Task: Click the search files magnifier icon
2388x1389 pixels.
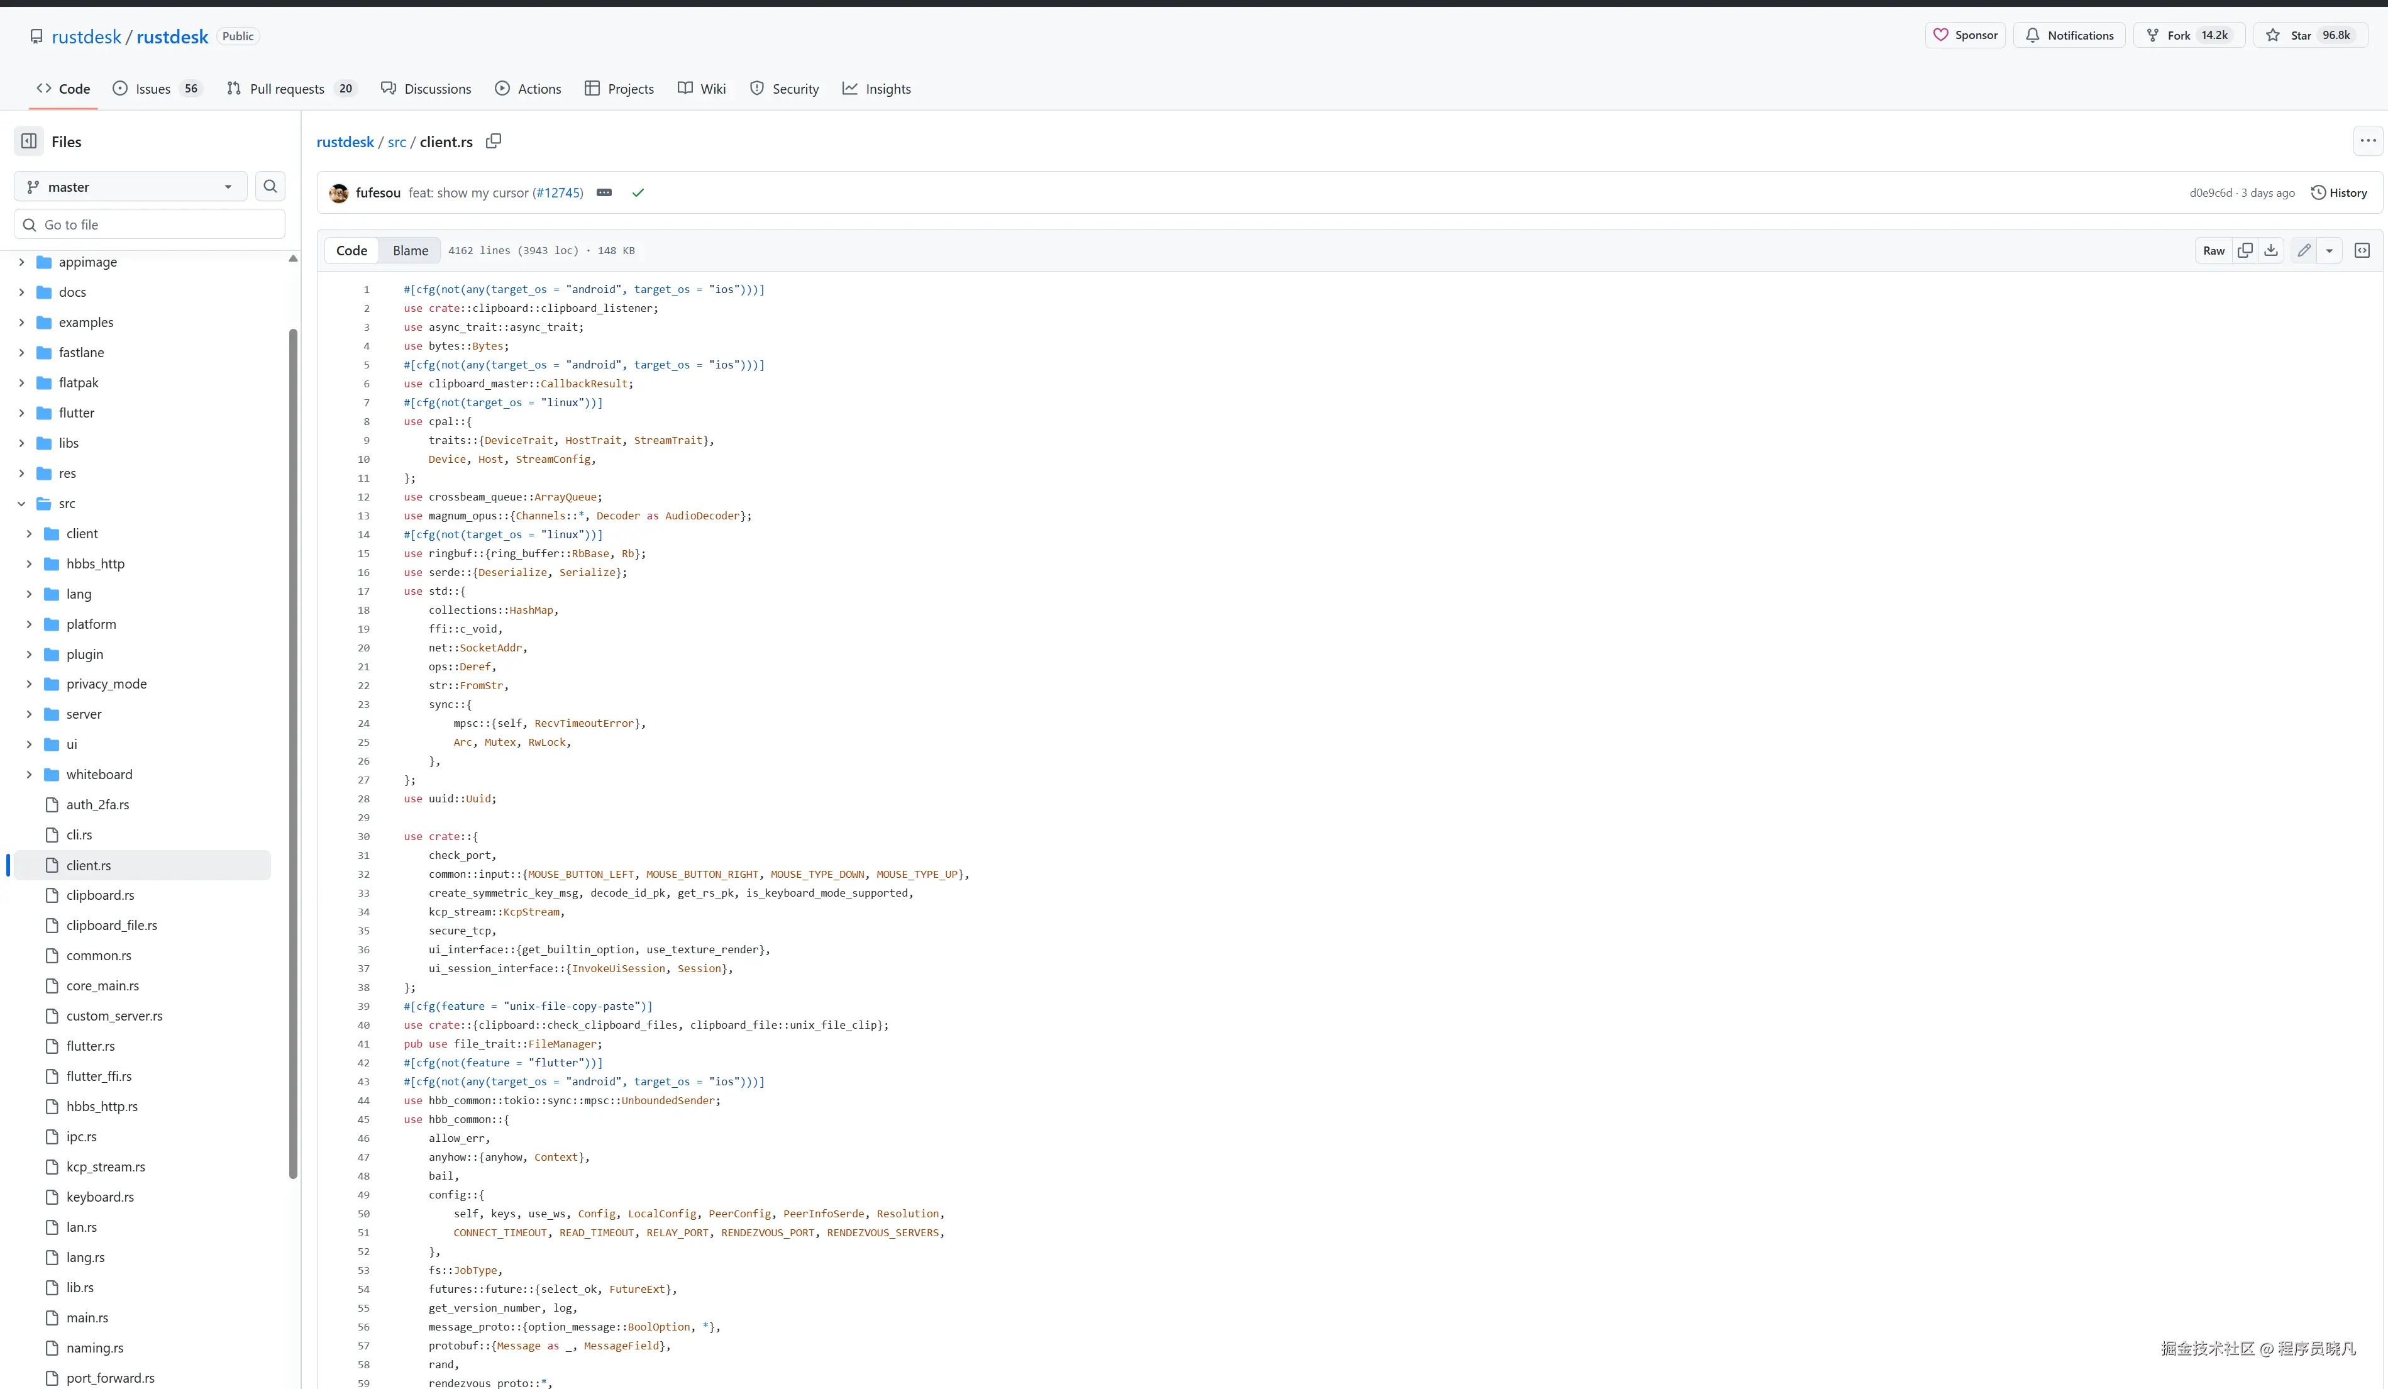Action: [x=270, y=187]
